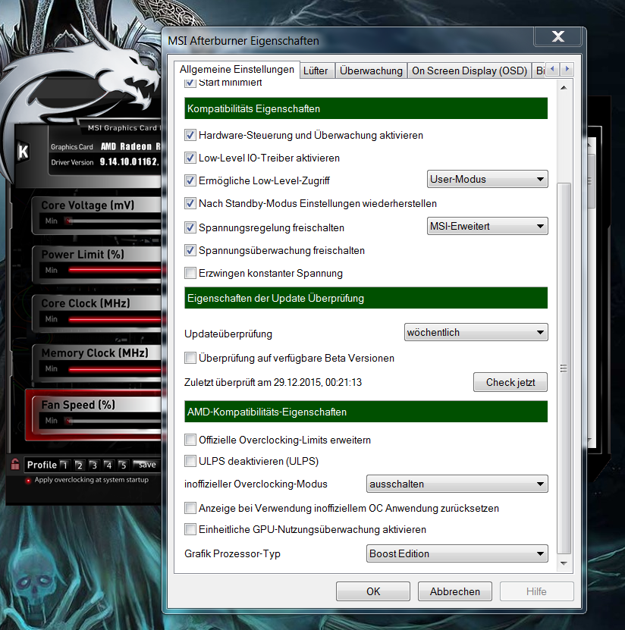Toggle Ermögliche Low-Level-Zugriff checkbox

pyautogui.click(x=190, y=180)
